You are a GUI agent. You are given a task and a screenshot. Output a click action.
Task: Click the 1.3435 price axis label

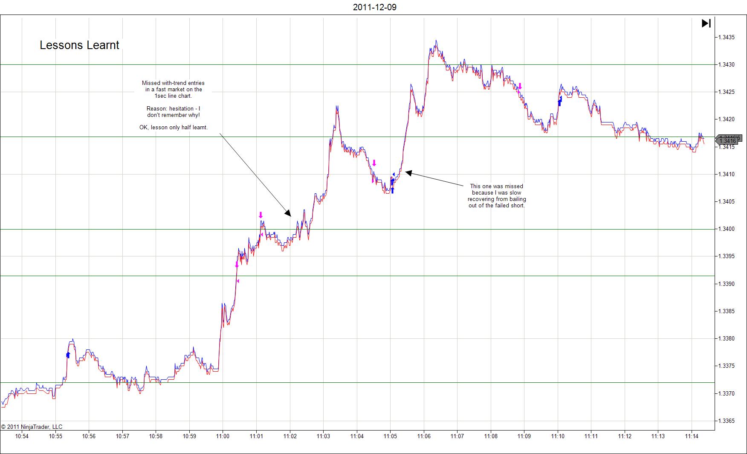[x=727, y=38]
